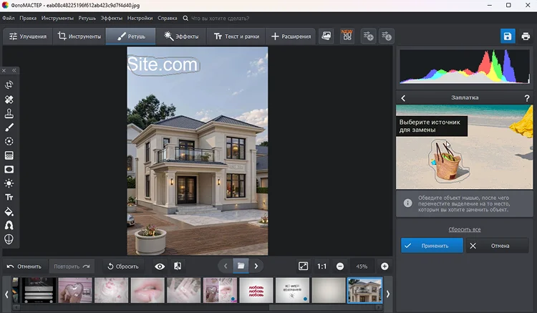Open the Эффекты menu in menu bar
Image resolution: width=537 pixels, height=313 pixels.
click(111, 18)
